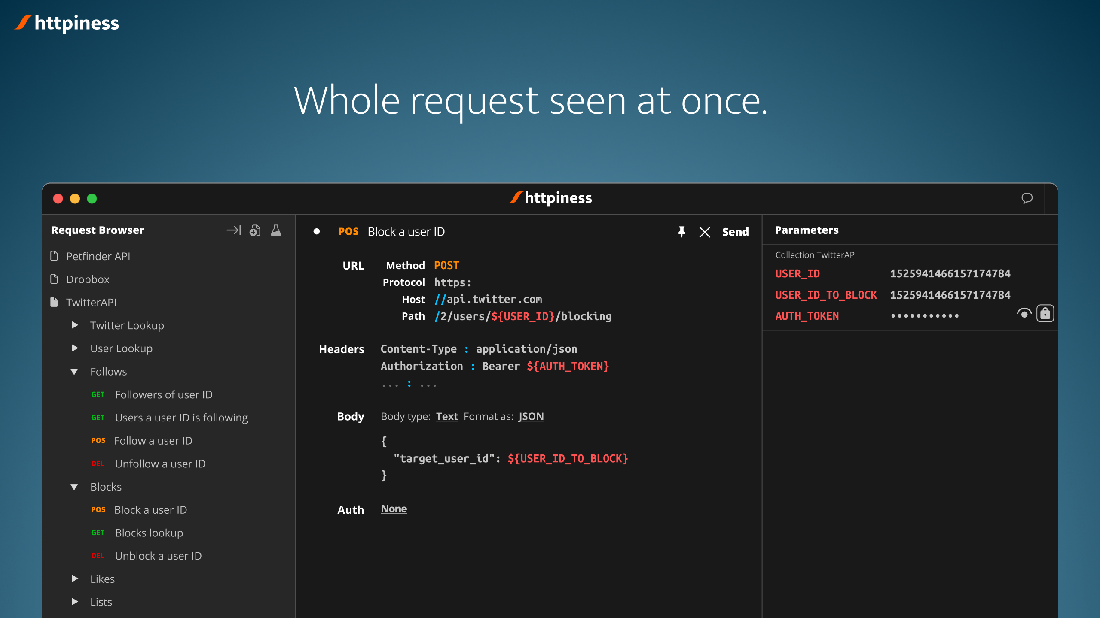
Task: Toggle the AUTH_TOKEN lock icon
Action: [1045, 314]
